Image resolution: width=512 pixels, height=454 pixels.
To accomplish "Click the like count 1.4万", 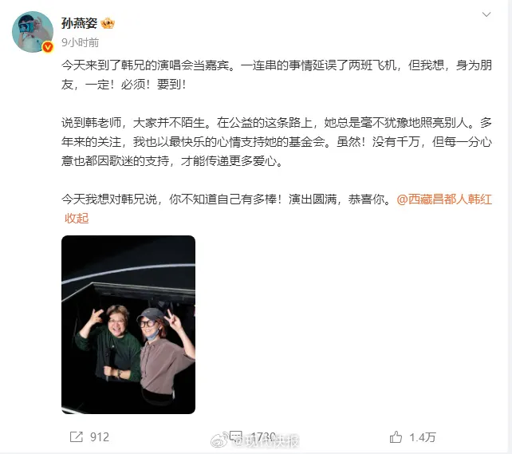I will (423, 437).
